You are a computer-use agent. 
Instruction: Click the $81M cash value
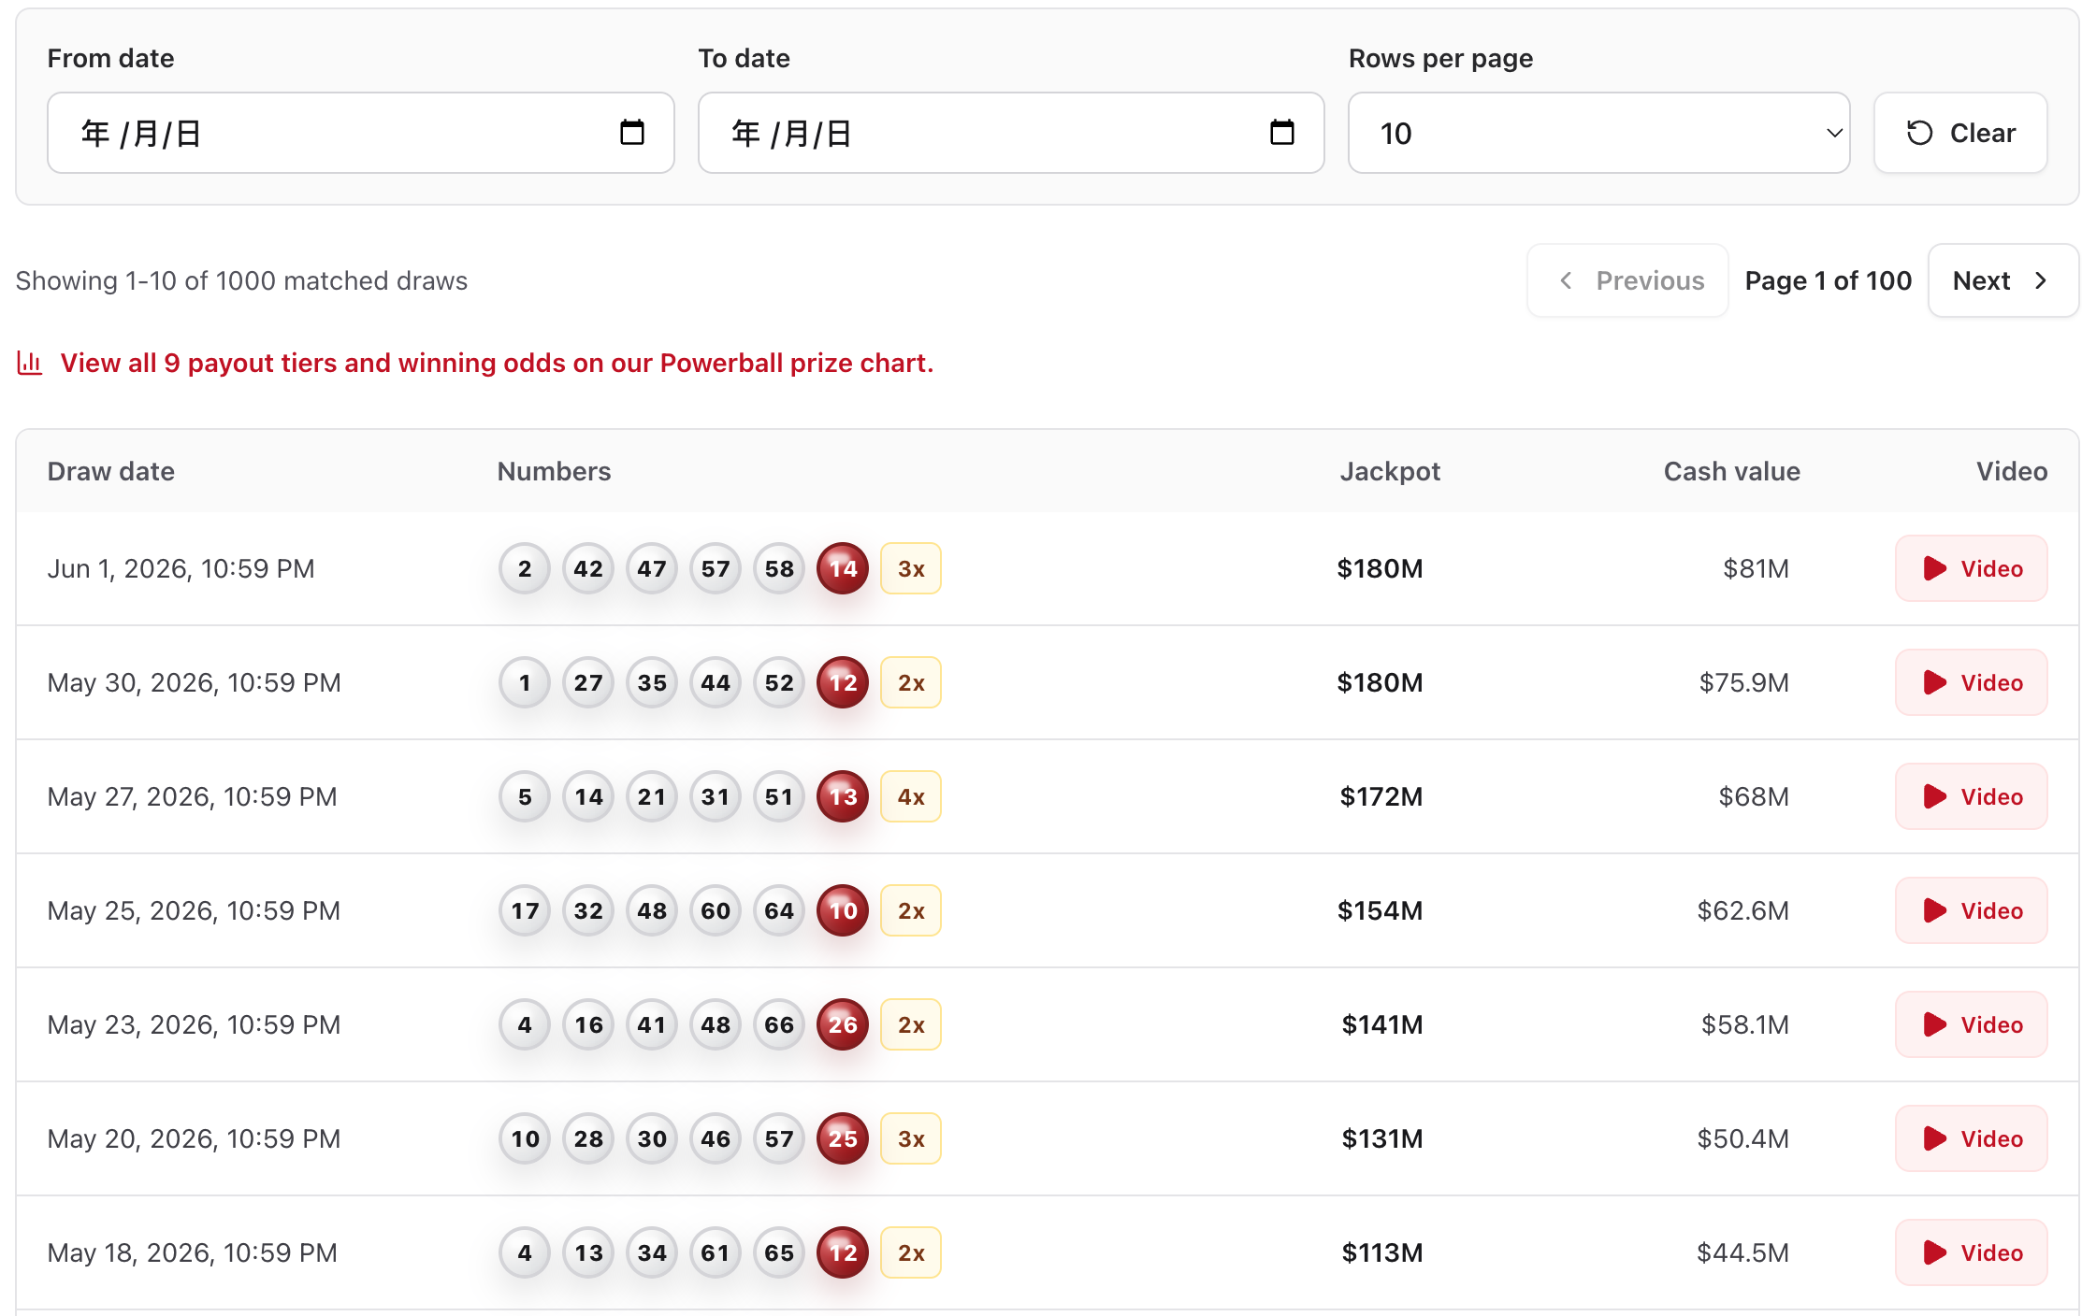1756,568
